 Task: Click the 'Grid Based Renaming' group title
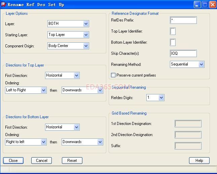tap(129, 113)
